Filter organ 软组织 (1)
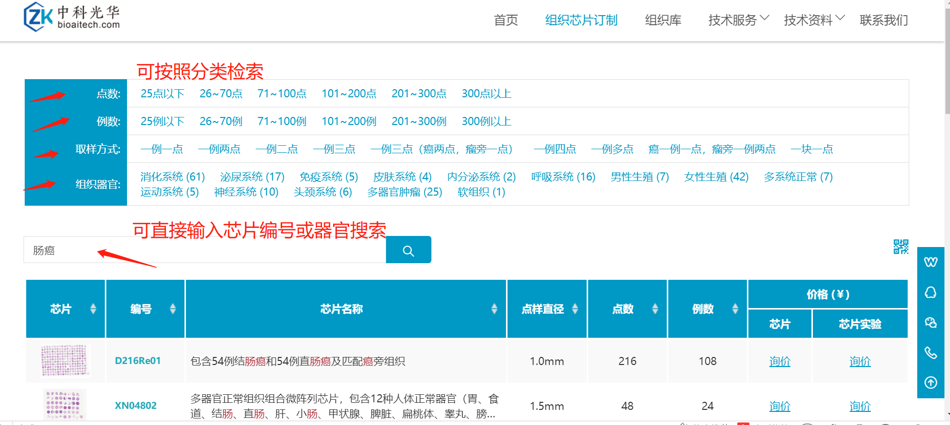 pyautogui.click(x=481, y=192)
